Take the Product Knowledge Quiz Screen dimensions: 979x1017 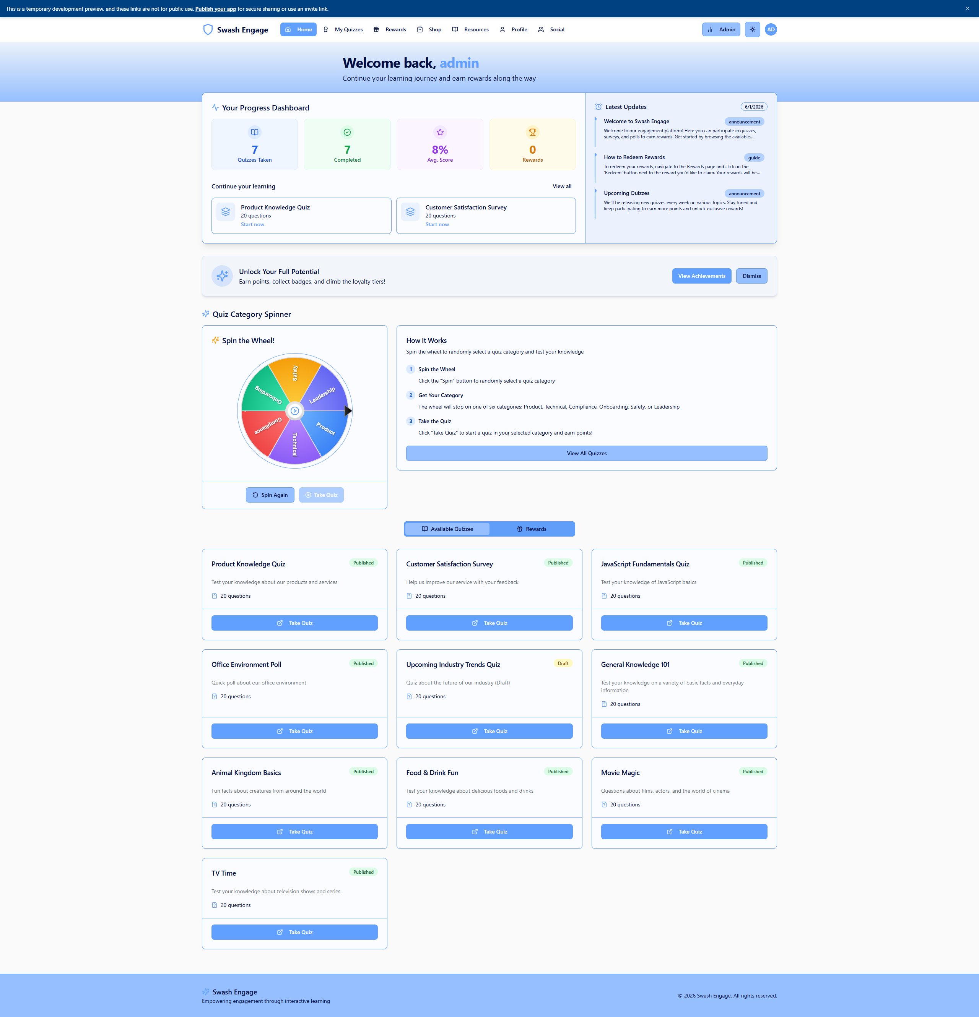coord(294,623)
